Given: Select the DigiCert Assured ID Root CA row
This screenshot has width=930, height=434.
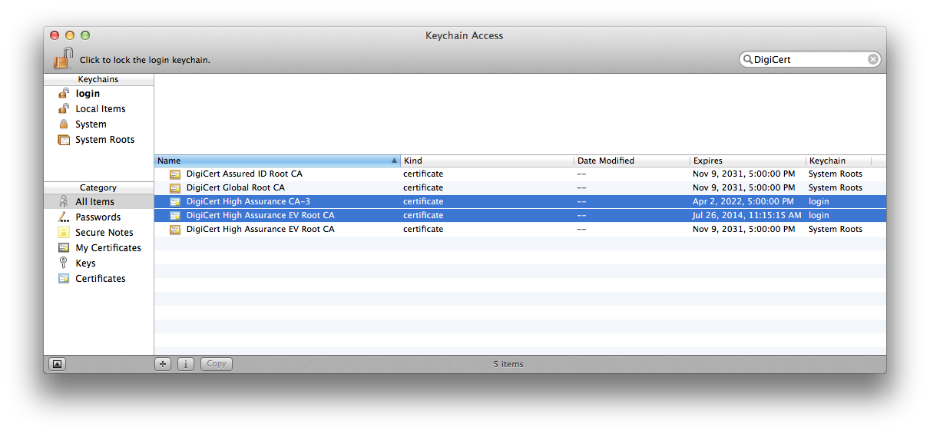Looking at the screenshot, I should coord(520,174).
